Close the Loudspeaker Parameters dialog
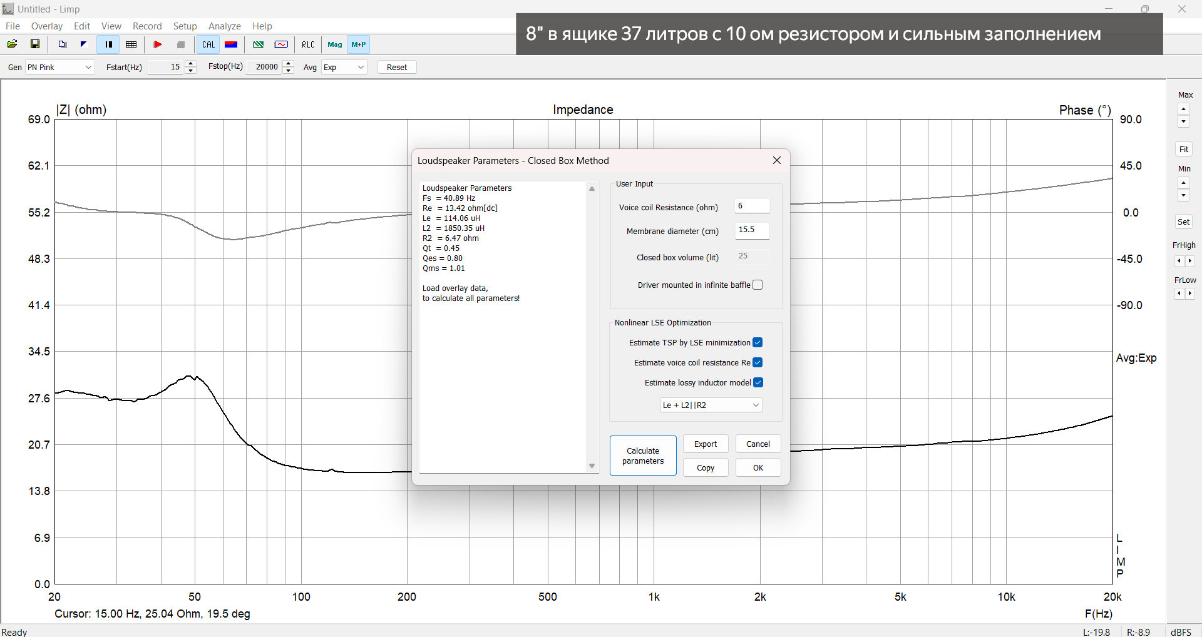Image resolution: width=1202 pixels, height=637 pixels. (777, 160)
